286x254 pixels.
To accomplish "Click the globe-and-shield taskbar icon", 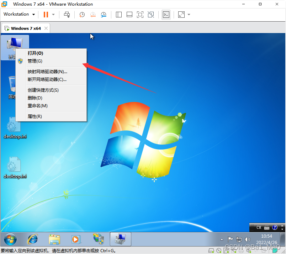I will (x=99, y=239).
